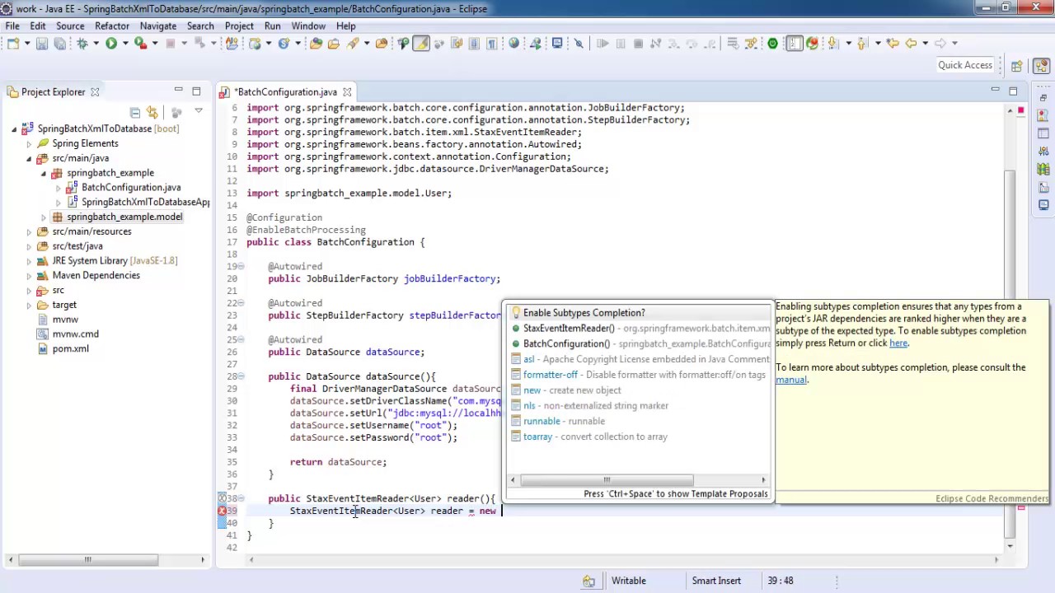The height and width of the screenshot is (593, 1055).
Task: Toggle Mark Occurrences highlighter button
Action: coord(420,44)
